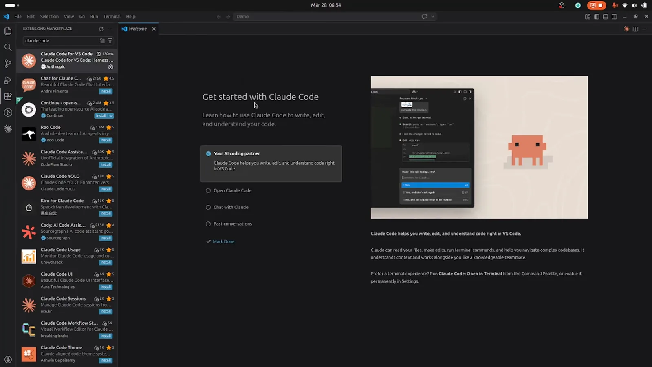Expand the chat dropdown arrow in command center
The width and height of the screenshot is (652, 367).
433,17
